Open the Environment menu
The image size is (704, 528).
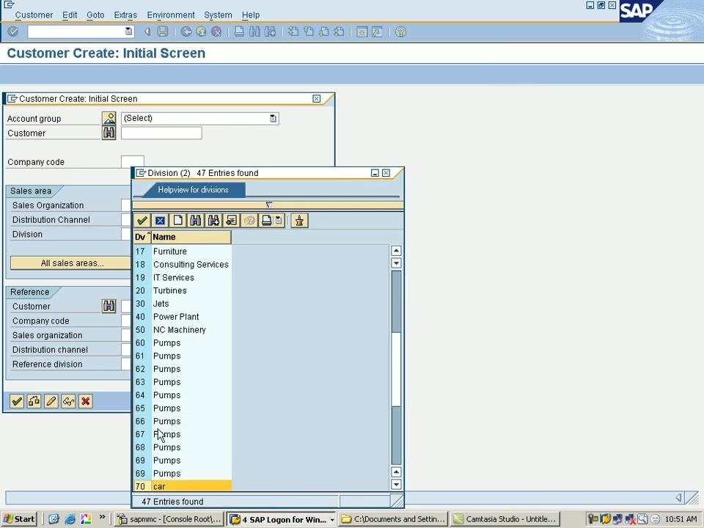171,15
